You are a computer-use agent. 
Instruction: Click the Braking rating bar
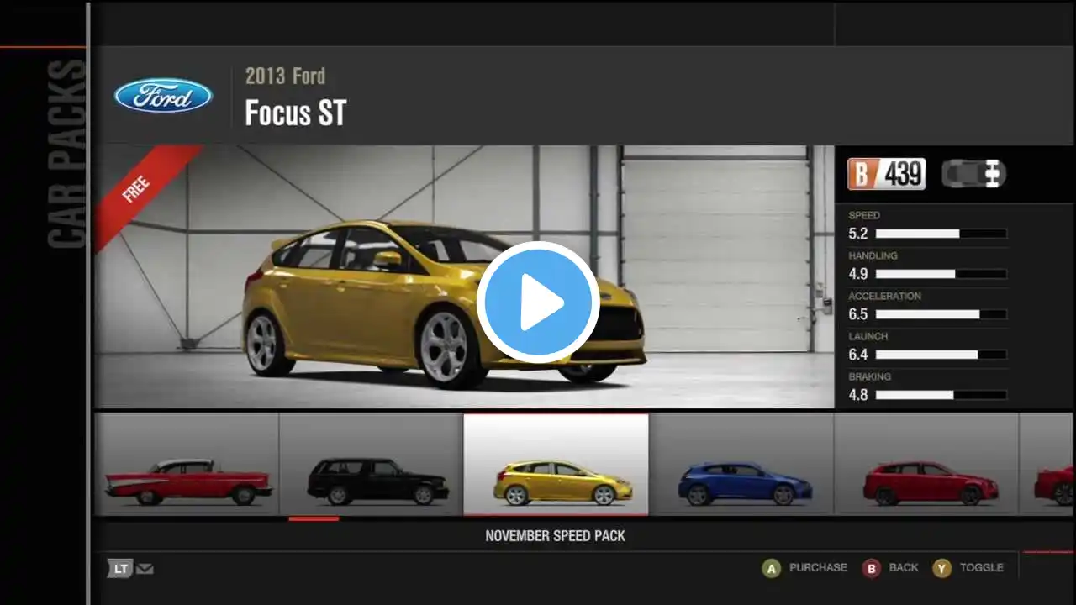tap(941, 395)
